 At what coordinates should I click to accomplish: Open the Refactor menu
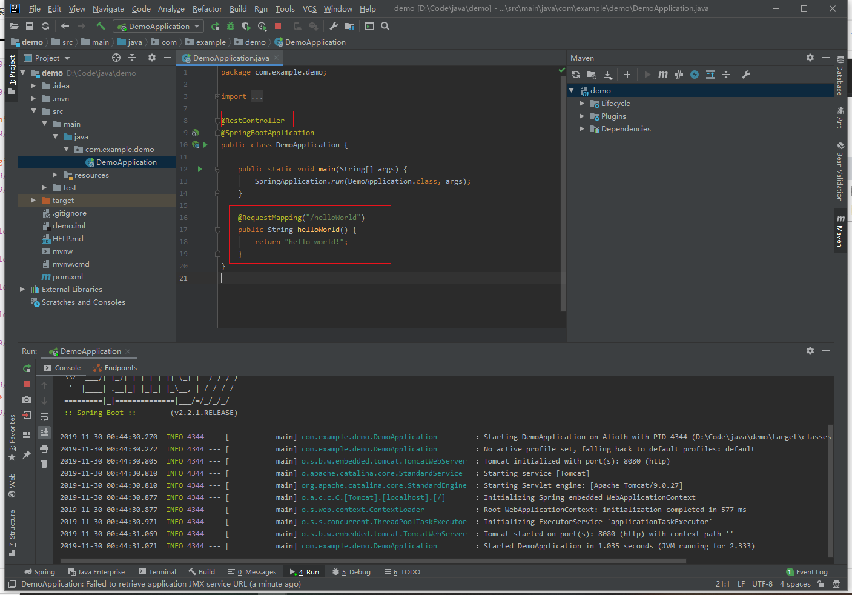coord(207,8)
